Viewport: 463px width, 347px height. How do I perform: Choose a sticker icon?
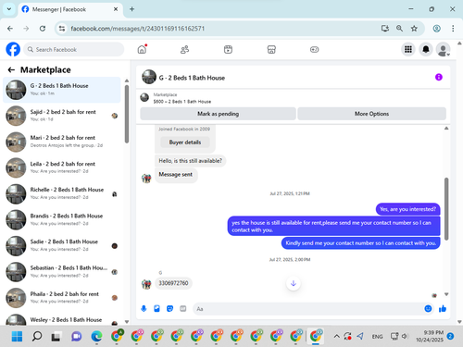click(x=169, y=308)
